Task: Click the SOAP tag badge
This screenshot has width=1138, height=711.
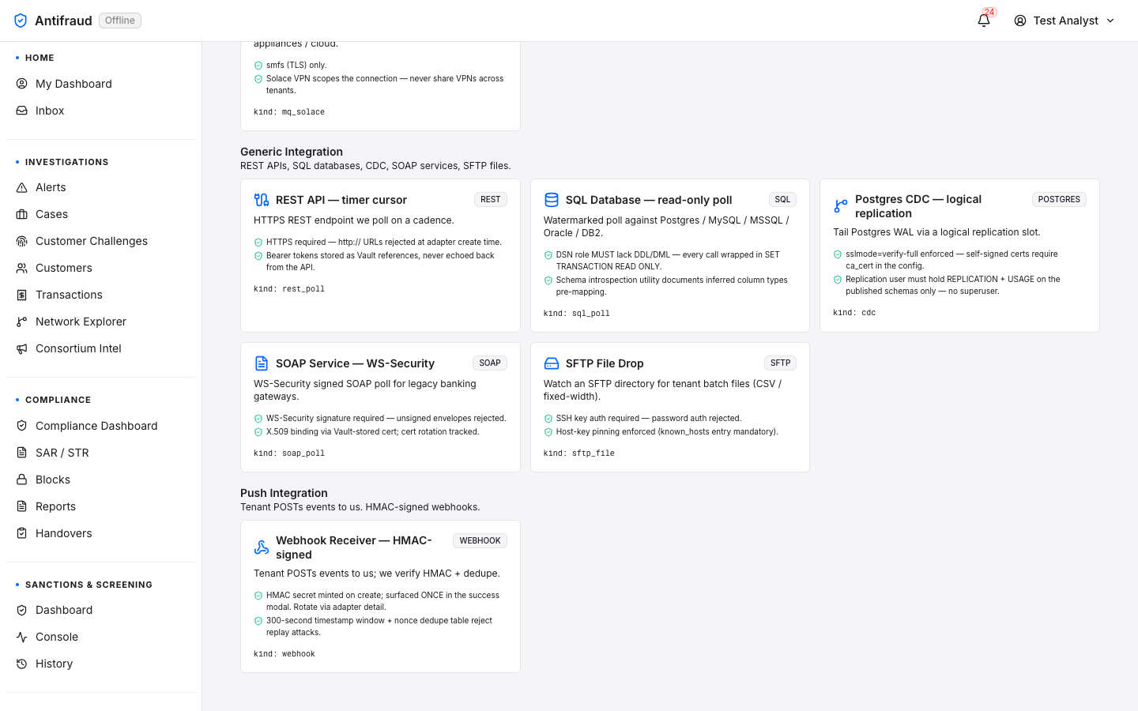Action: click(490, 363)
